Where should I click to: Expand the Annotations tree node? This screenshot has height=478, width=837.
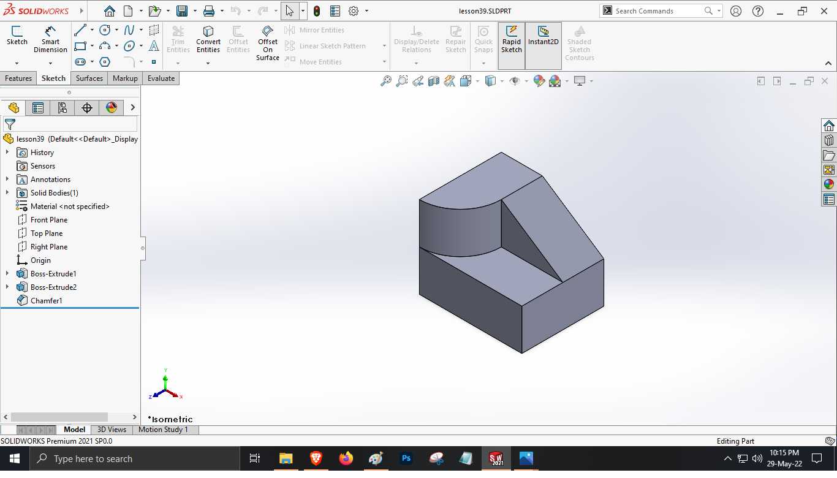(7, 179)
